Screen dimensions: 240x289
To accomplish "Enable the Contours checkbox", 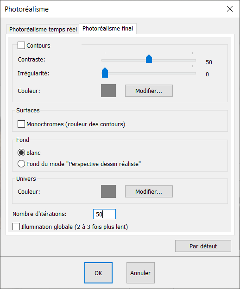I will 21,45.
